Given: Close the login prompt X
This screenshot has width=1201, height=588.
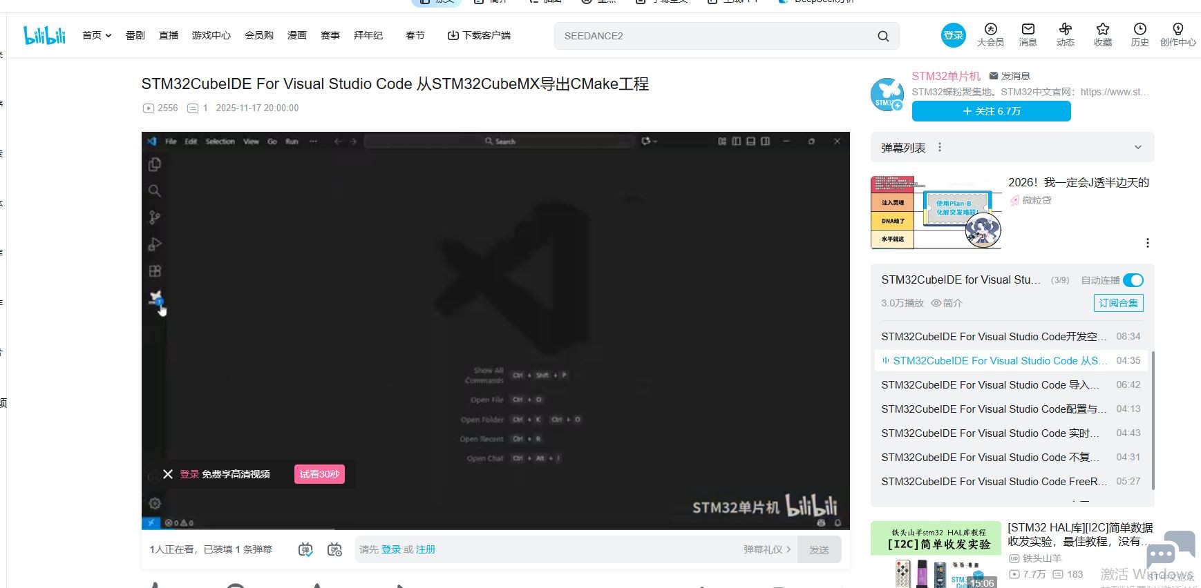Looking at the screenshot, I should (x=168, y=474).
